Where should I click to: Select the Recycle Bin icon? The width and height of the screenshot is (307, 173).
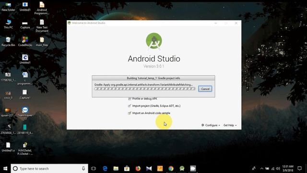[x=8, y=42]
